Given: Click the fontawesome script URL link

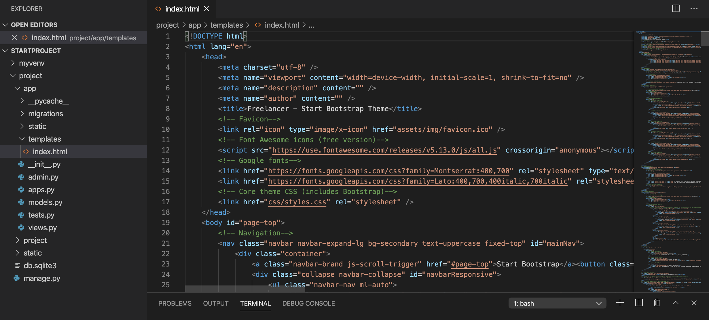Looking at the screenshot, I should pos(384,150).
